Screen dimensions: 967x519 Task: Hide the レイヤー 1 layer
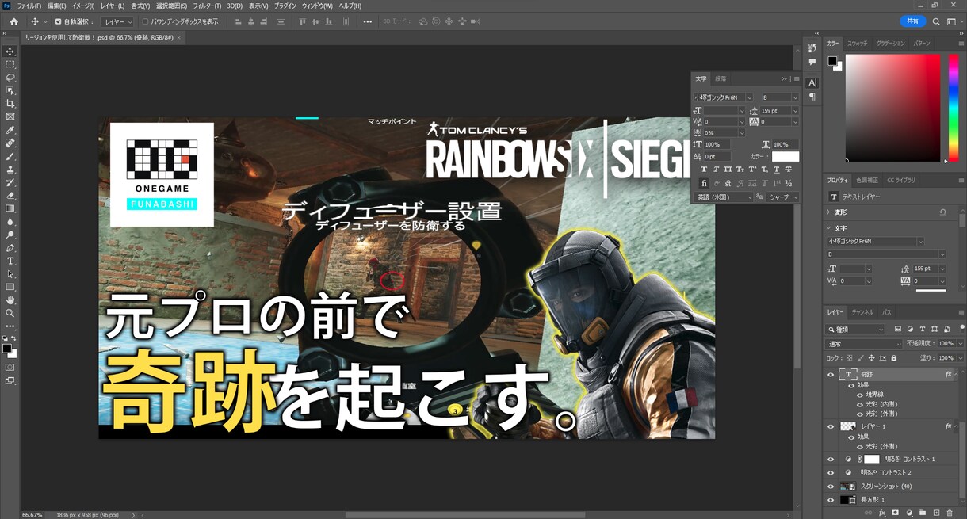[831, 426]
